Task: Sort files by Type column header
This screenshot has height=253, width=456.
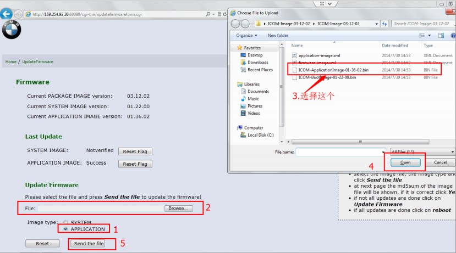Action: point(428,46)
